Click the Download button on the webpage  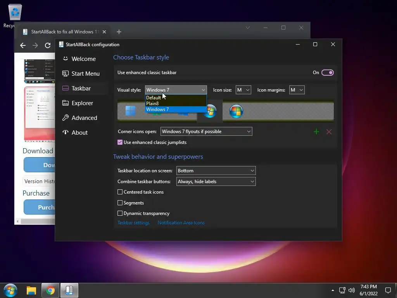pyautogui.click(x=39, y=165)
